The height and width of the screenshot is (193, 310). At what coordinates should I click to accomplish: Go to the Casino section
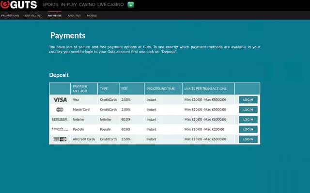point(87,4)
